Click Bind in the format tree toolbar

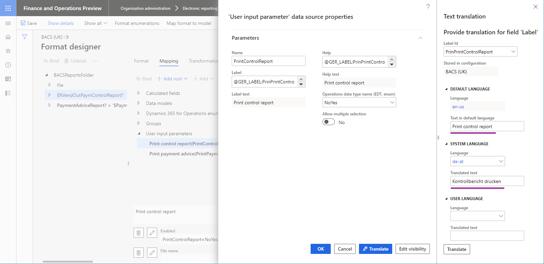[51, 61]
